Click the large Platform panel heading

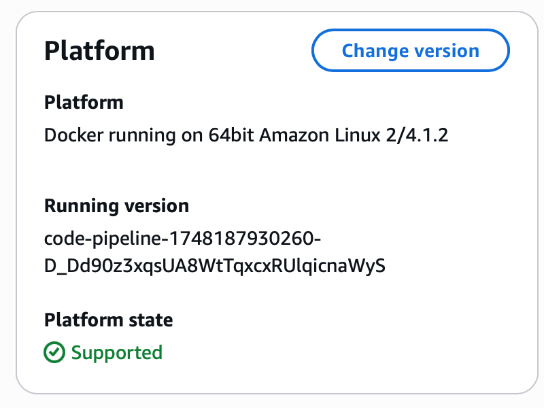coord(99,51)
